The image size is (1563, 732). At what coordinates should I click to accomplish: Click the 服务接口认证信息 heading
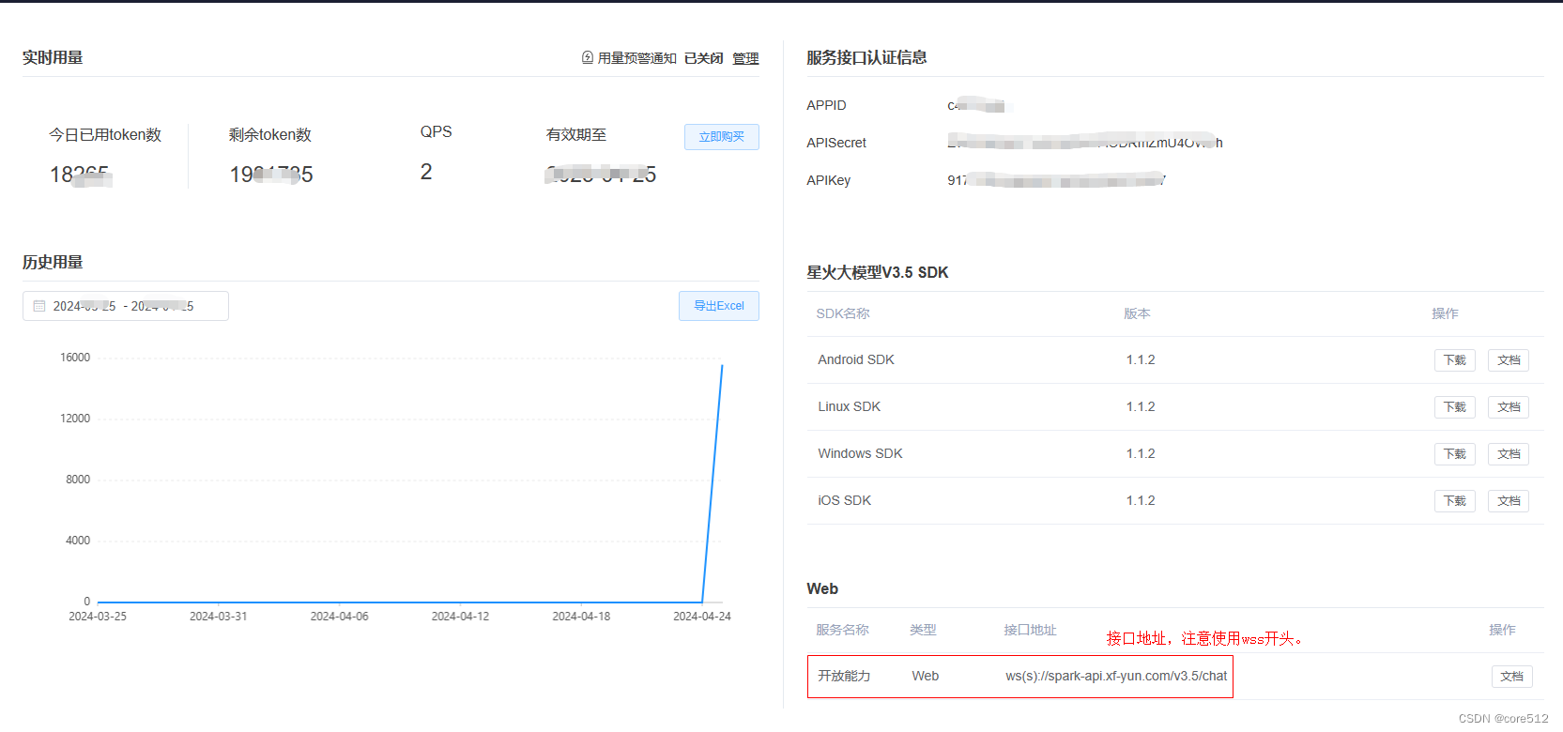[x=866, y=57]
